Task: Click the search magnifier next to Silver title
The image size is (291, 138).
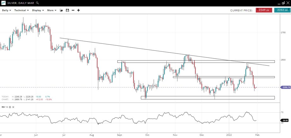Action: click(37, 3)
